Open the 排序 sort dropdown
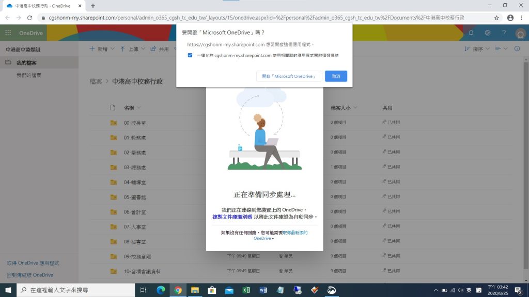Viewport: 529px width, 297px height. click(x=477, y=49)
